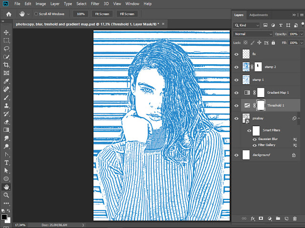This screenshot has width=305, height=228.
Task: Click the Home icon in options bar
Action: 9,14
